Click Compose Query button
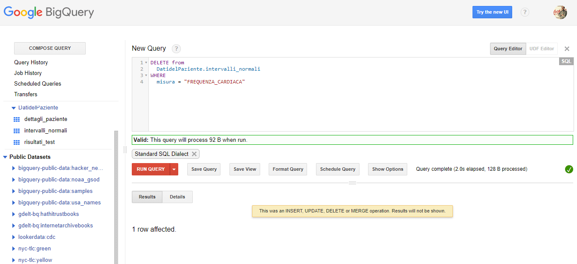 point(50,48)
